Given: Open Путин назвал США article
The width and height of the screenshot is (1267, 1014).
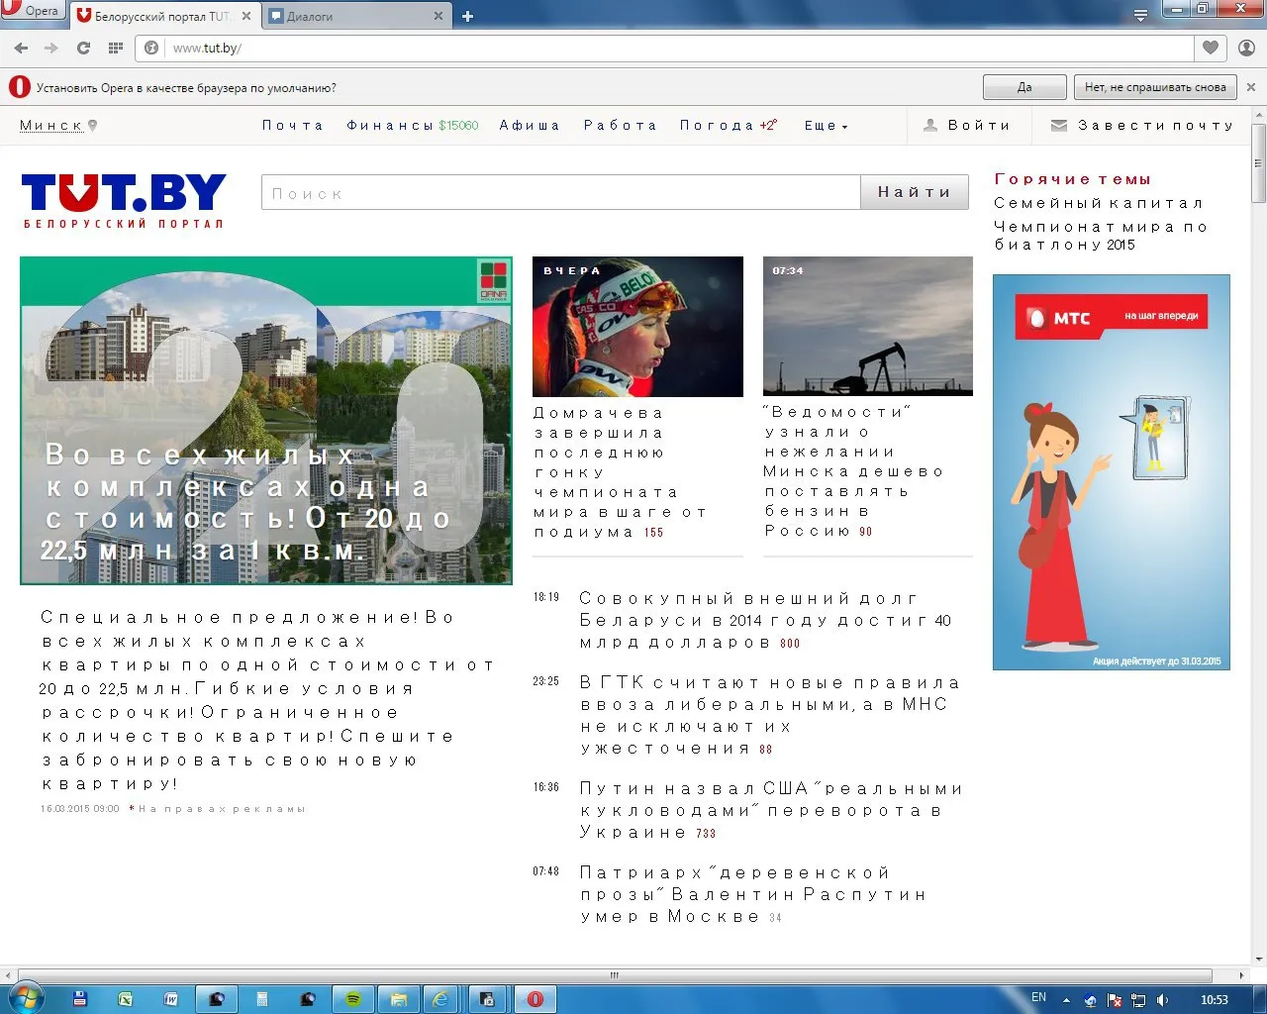Looking at the screenshot, I should [x=772, y=811].
